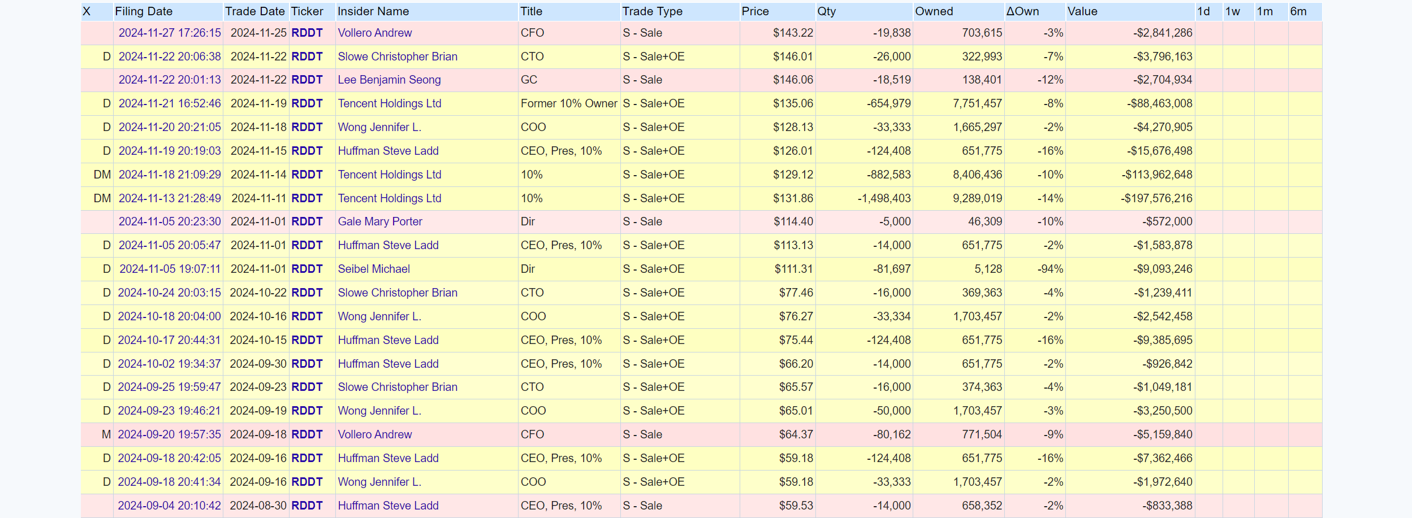The width and height of the screenshot is (1412, 518).
Task: Open insider profile for Gale Mary Porter
Action: click(380, 221)
